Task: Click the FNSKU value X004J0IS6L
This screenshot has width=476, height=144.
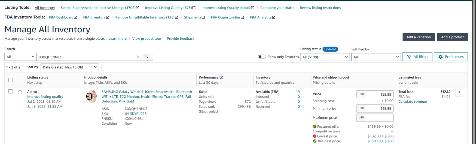Action: point(134,119)
